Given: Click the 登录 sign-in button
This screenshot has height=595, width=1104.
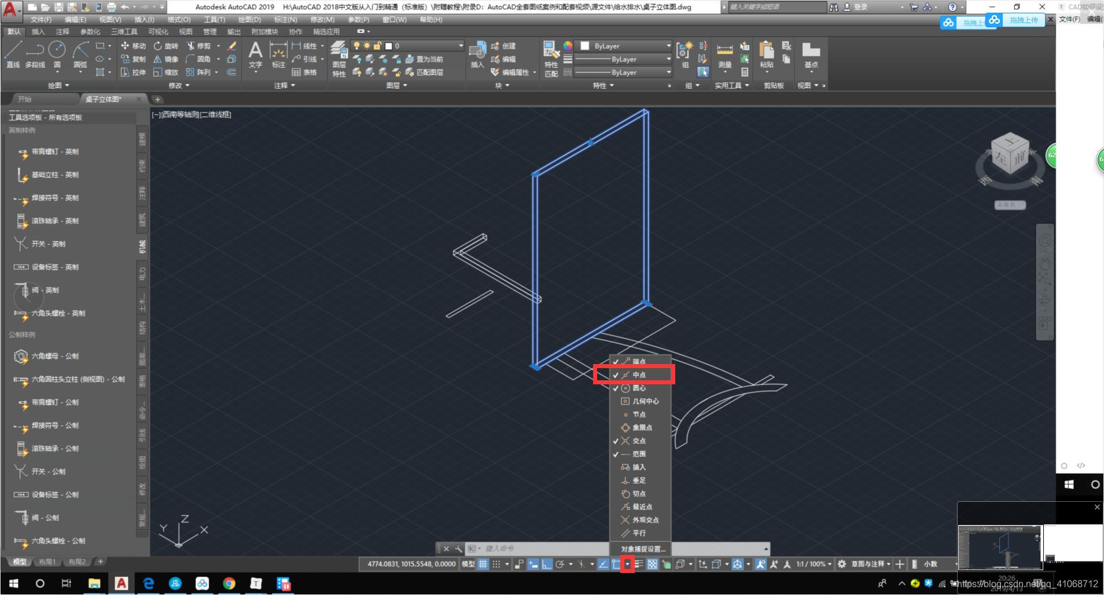Looking at the screenshot, I should (x=855, y=7).
